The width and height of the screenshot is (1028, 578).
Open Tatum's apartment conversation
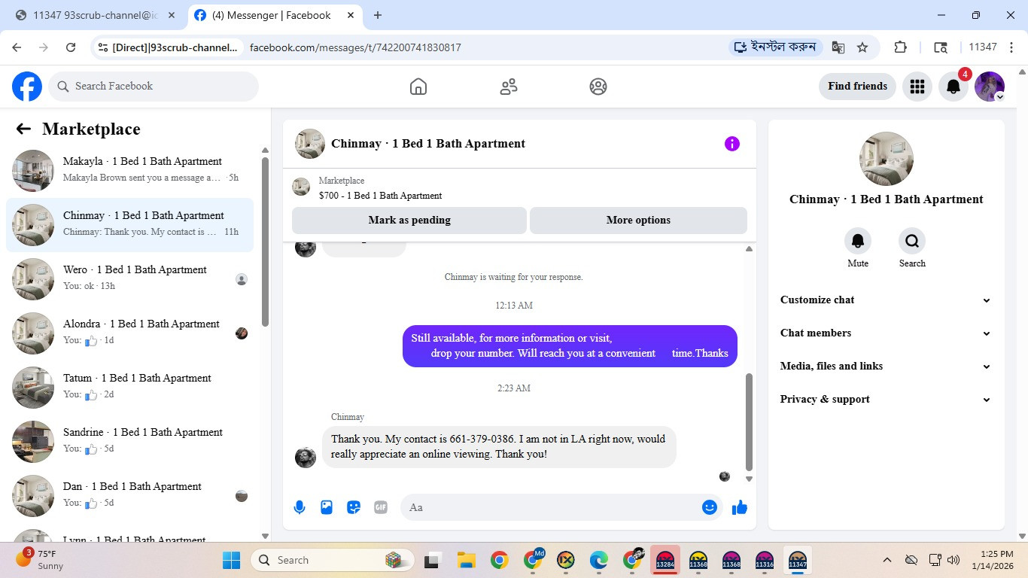[129, 388]
